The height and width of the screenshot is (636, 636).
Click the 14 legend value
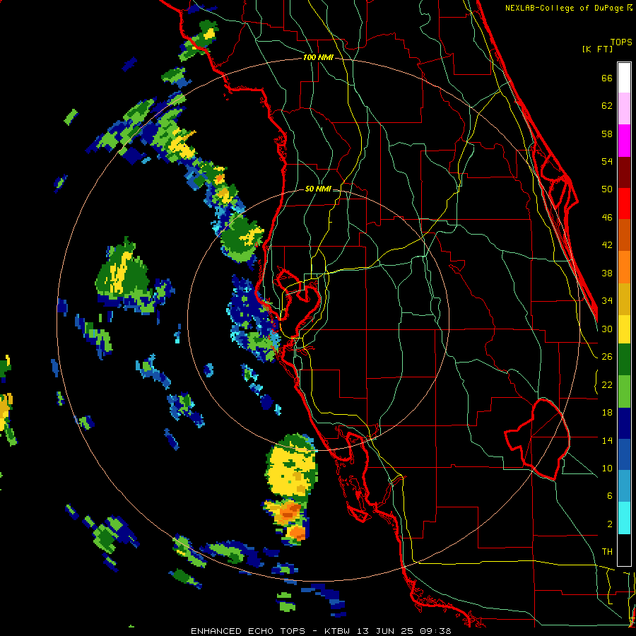click(607, 440)
